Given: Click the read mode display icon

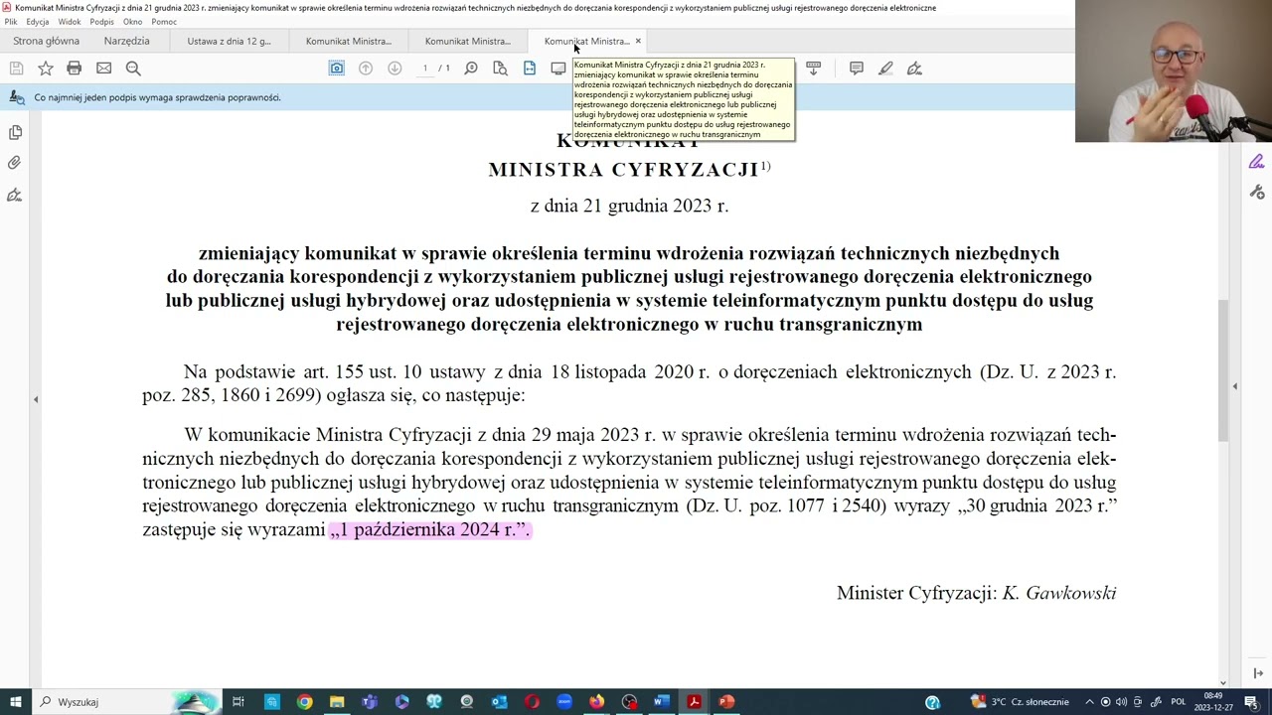Looking at the screenshot, I should pos(558,69).
